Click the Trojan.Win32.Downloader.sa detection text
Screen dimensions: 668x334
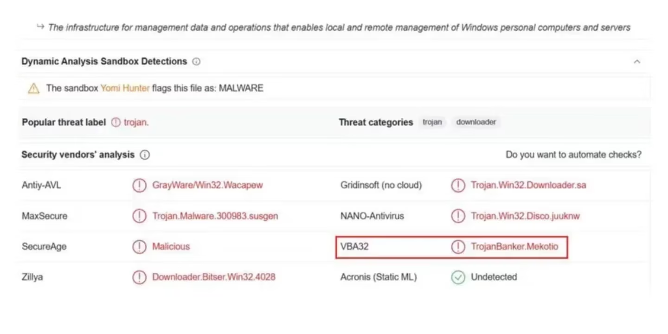click(x=528, y=186)
